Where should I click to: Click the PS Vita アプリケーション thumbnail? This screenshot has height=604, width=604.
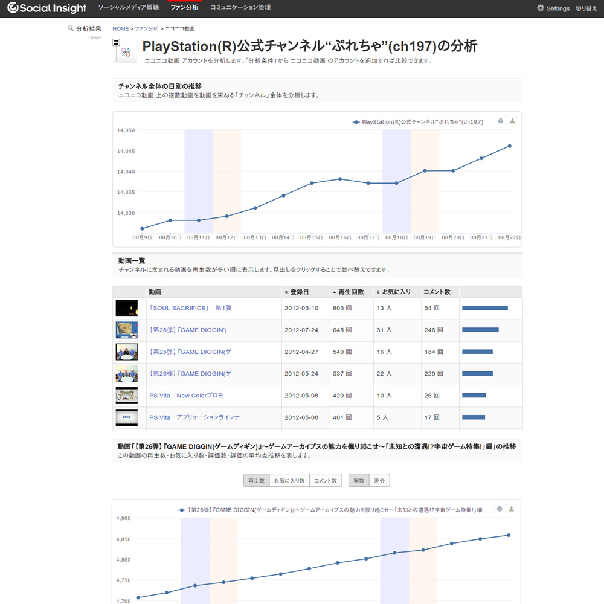click(x=127, y=417)
